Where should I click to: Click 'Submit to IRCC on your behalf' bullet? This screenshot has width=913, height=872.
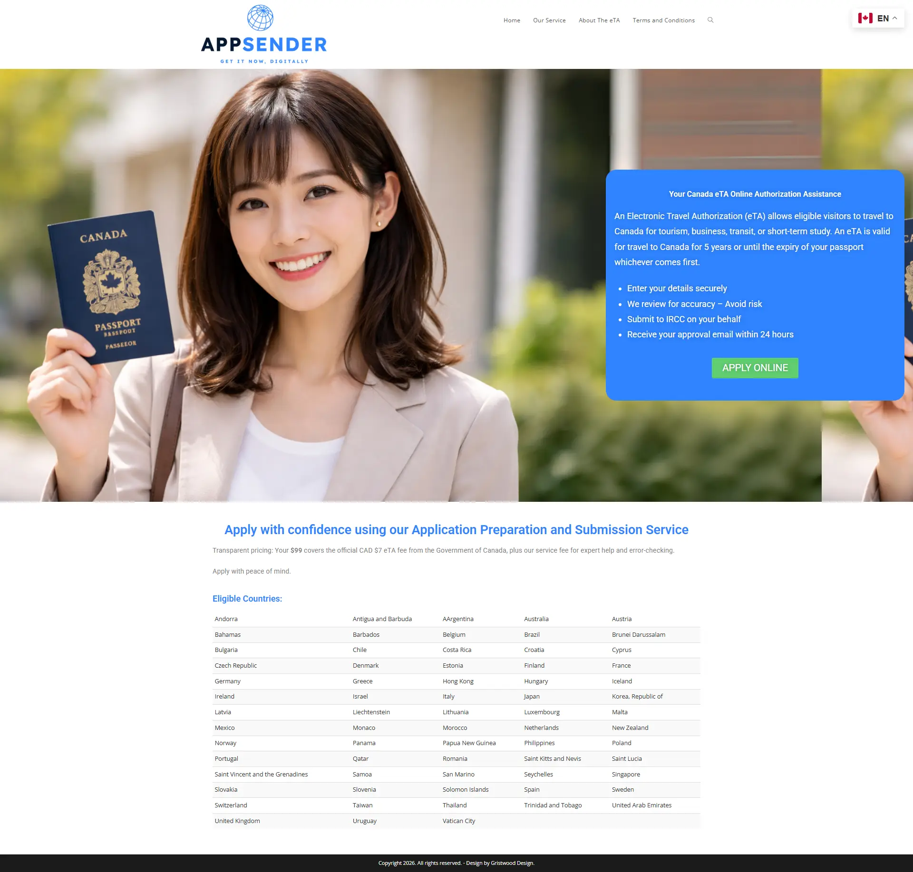(684, 319)
